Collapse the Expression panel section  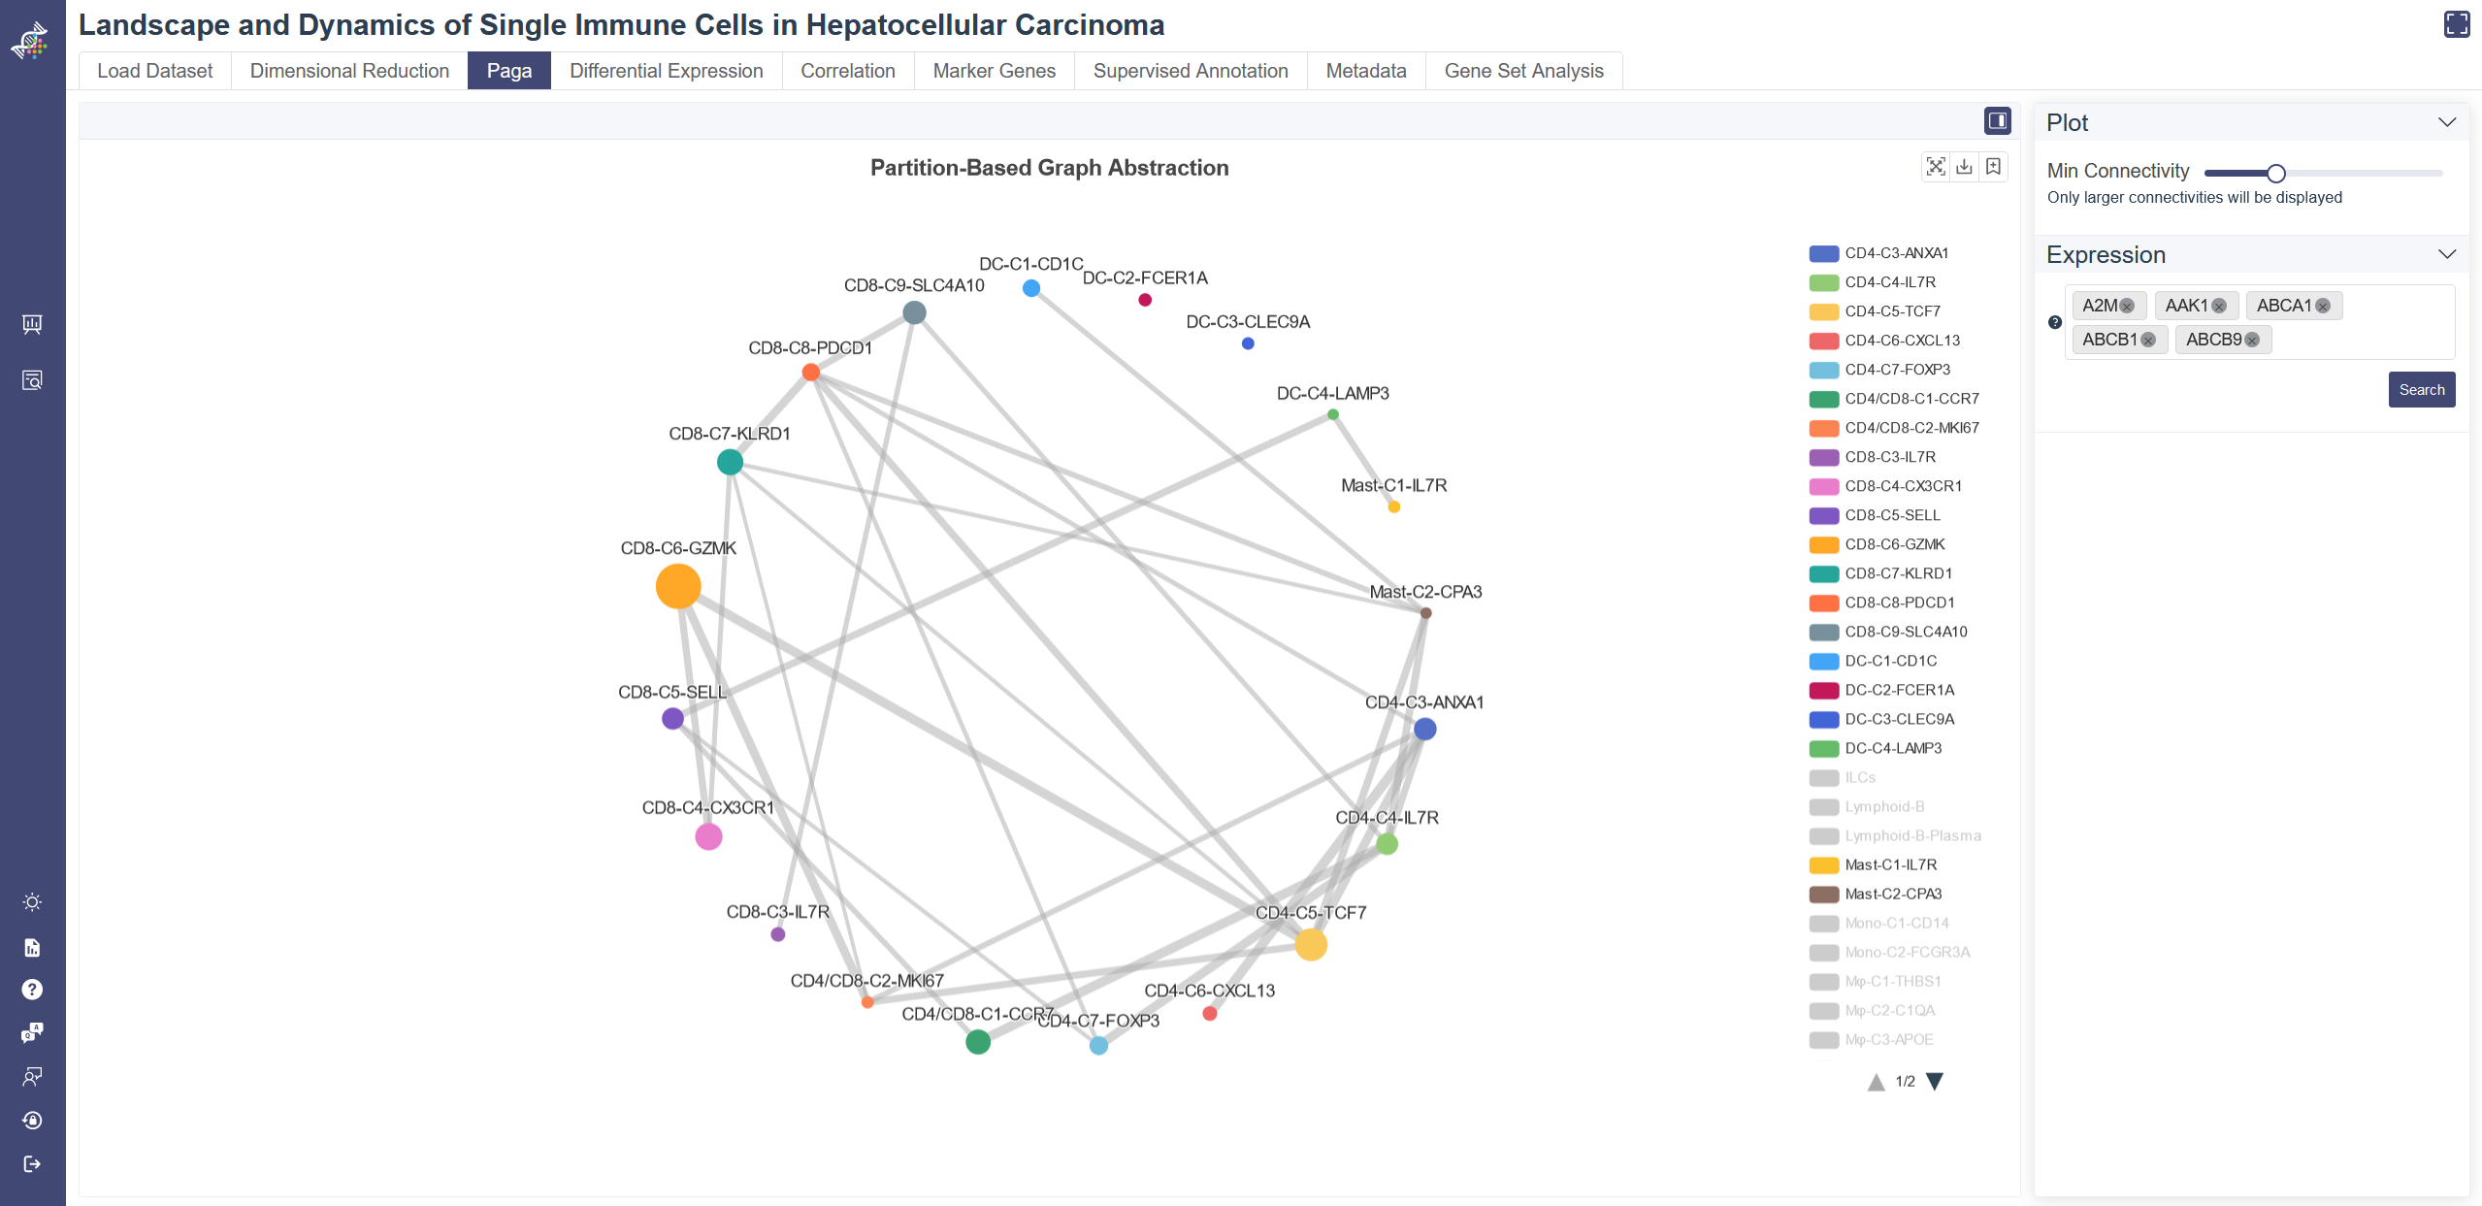(x=2446, y=254)
